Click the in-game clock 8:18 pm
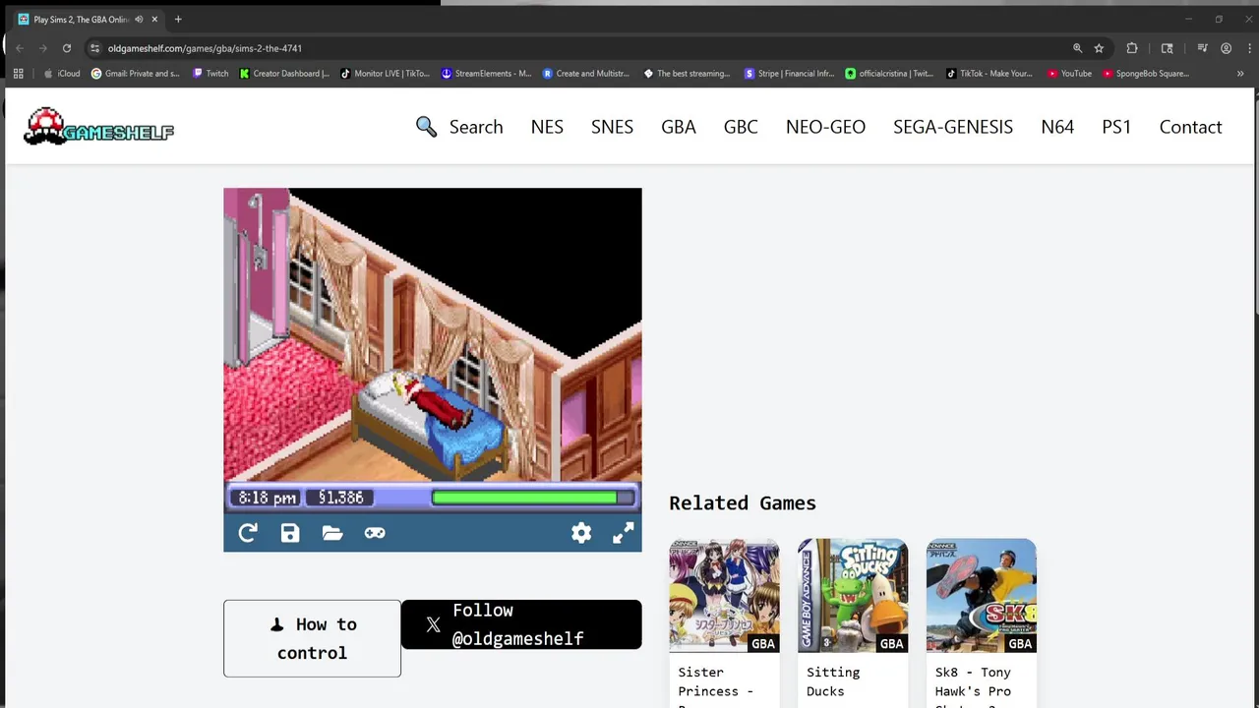Viewport: 1259px width, 708px height. coord(267,498)
